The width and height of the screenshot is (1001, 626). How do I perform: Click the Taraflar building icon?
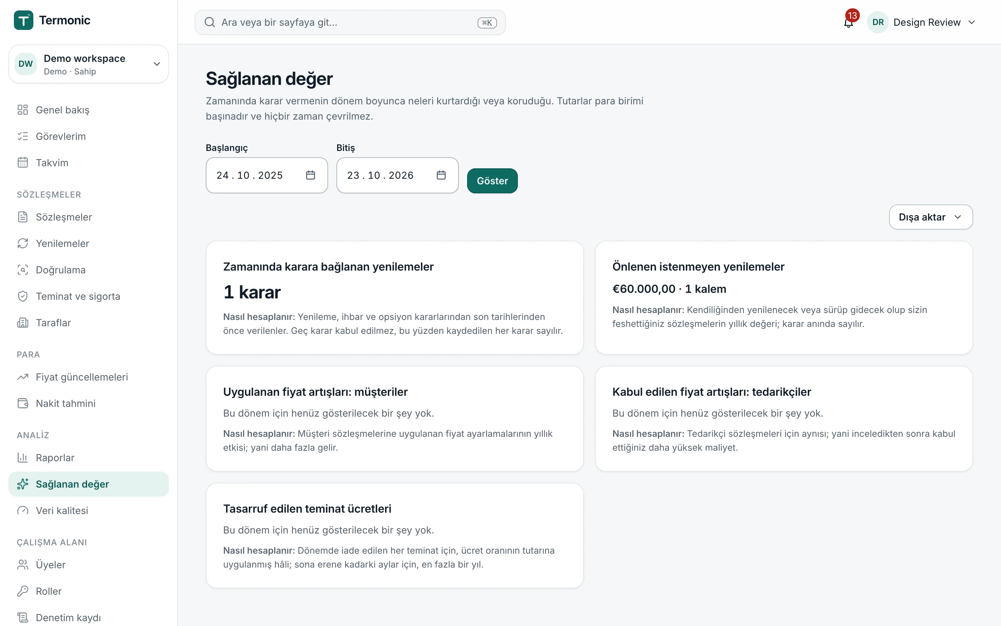(23, 323)
